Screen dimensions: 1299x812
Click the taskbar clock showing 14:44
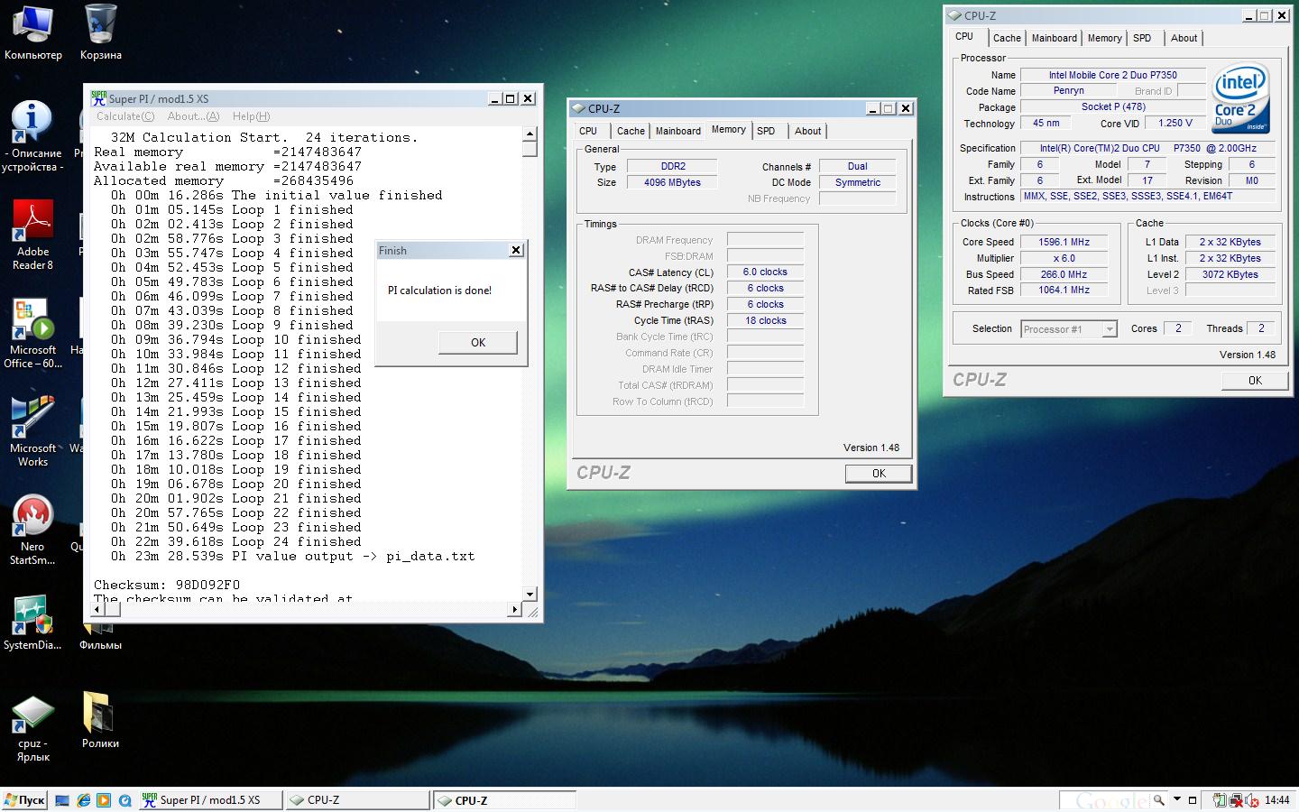[x=1276, y=800]
